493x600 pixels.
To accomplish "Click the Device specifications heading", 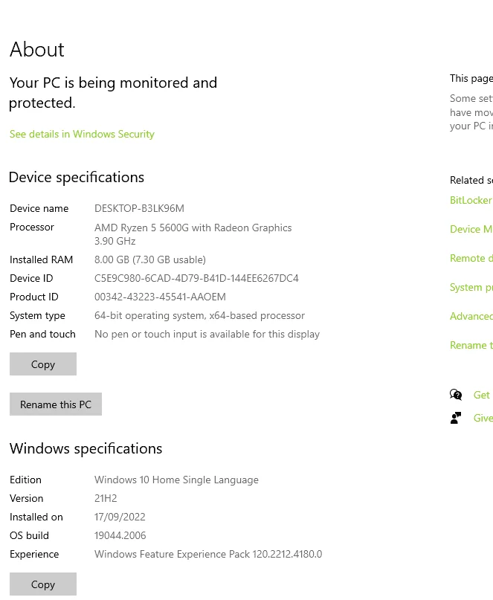I will [77, 178].
